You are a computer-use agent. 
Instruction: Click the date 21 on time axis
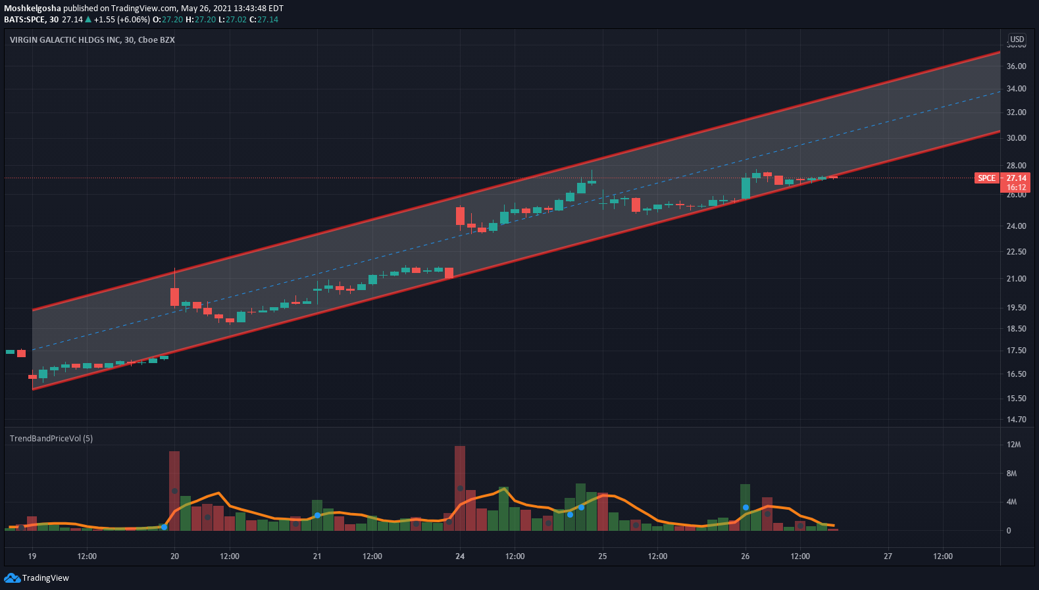[317, 556]
